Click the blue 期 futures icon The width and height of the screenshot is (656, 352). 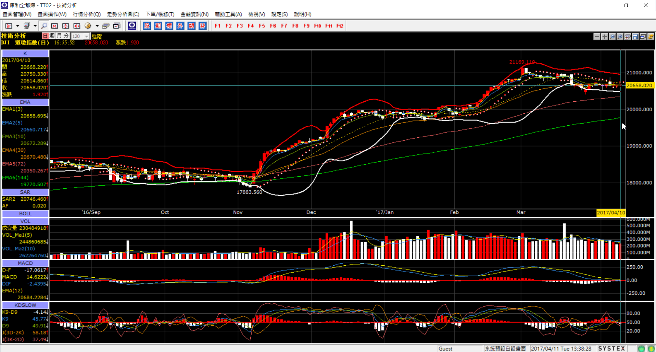(x=158, y=26)
